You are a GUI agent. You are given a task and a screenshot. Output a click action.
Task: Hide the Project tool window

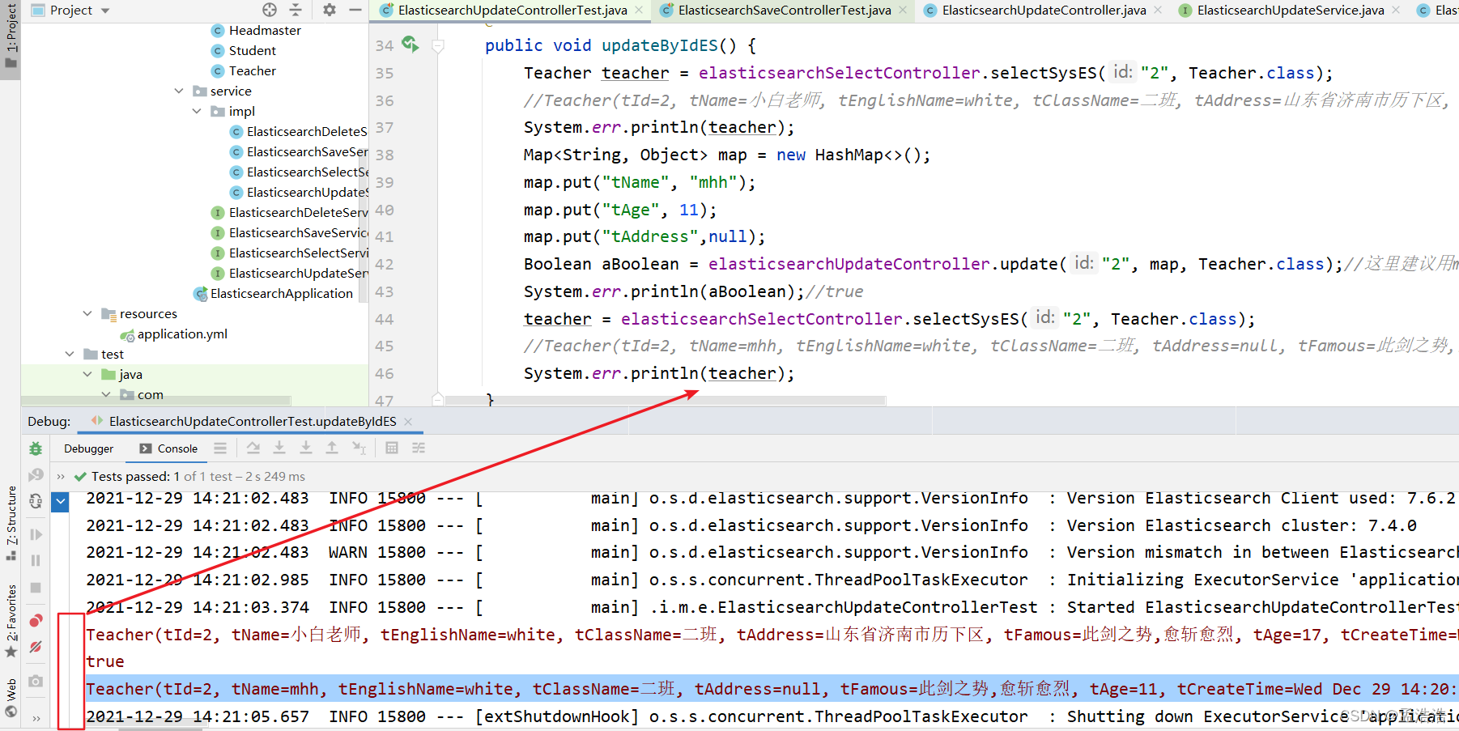pos(355,10)
